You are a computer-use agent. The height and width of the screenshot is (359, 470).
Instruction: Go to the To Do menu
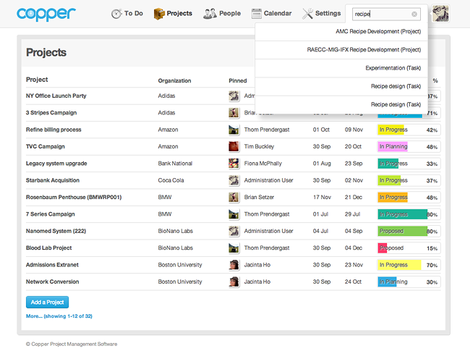pos(134,14)
